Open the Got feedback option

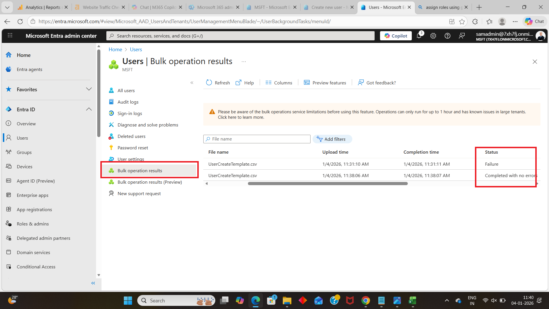pyautogui.click(x=377, y=83)
